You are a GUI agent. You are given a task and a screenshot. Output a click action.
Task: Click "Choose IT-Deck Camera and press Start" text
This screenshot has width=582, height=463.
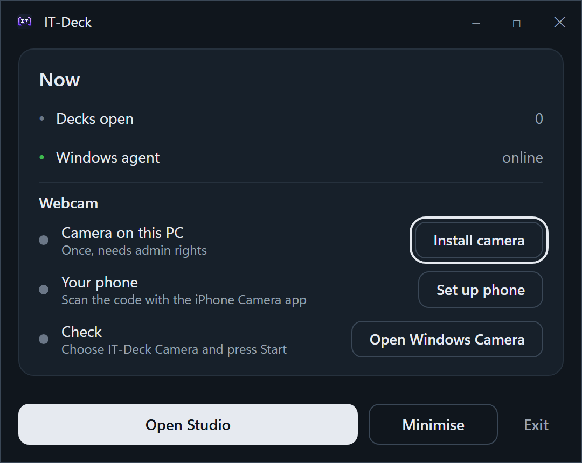point(174,349)
